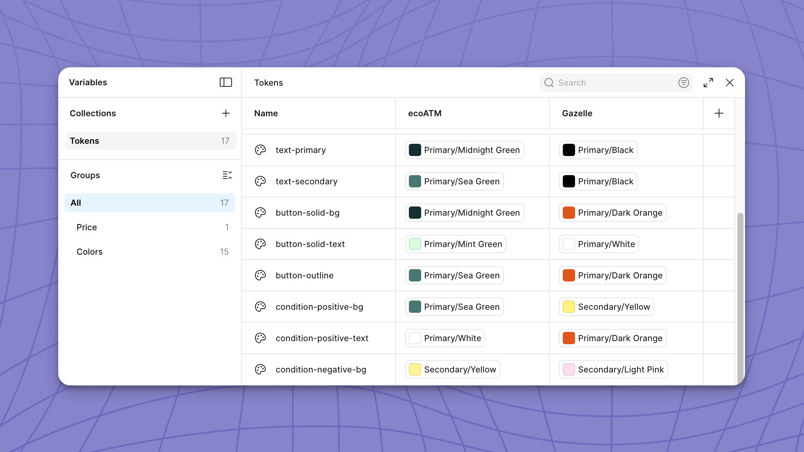Open ecoATM value for button-solid-bg
804x452 pixels.
pos(464,213)
